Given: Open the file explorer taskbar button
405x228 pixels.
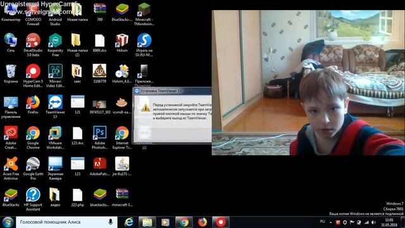Looking at the screenshot, I should [147, 222].
